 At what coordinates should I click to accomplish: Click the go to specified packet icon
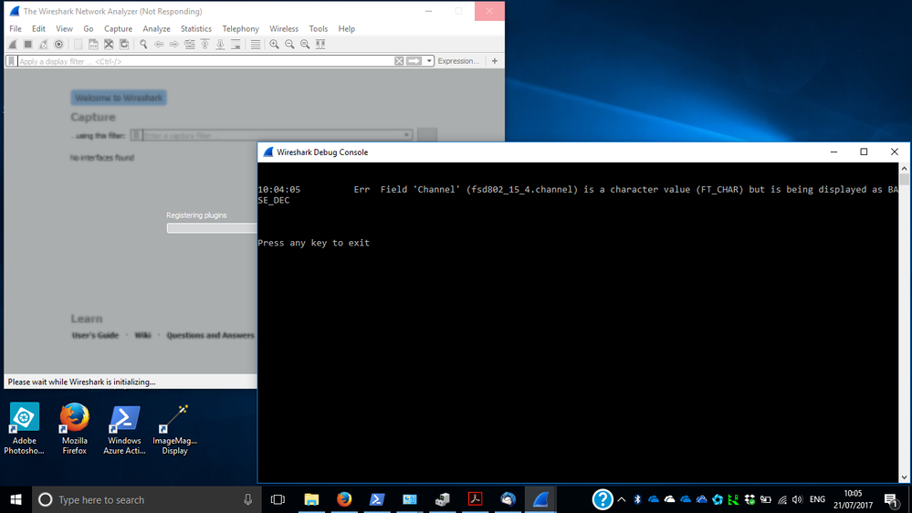pyautogui.click(x=190, y=44)
